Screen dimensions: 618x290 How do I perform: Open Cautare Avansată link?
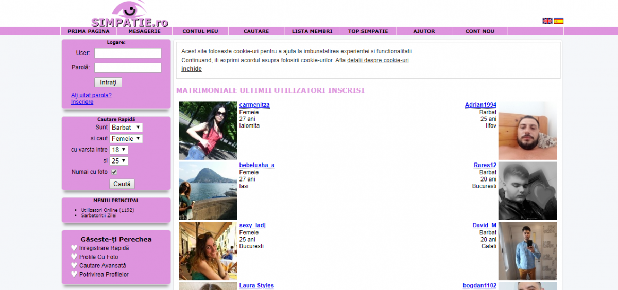point(102,265)
